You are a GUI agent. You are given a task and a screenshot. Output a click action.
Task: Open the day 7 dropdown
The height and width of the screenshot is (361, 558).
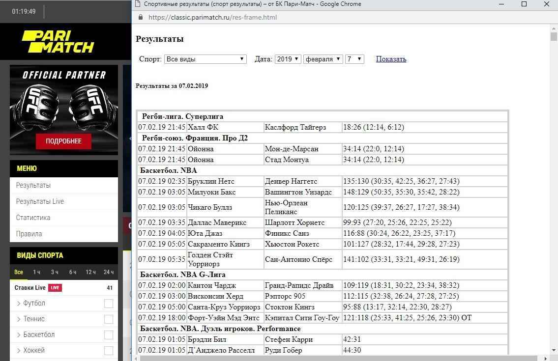354,59
